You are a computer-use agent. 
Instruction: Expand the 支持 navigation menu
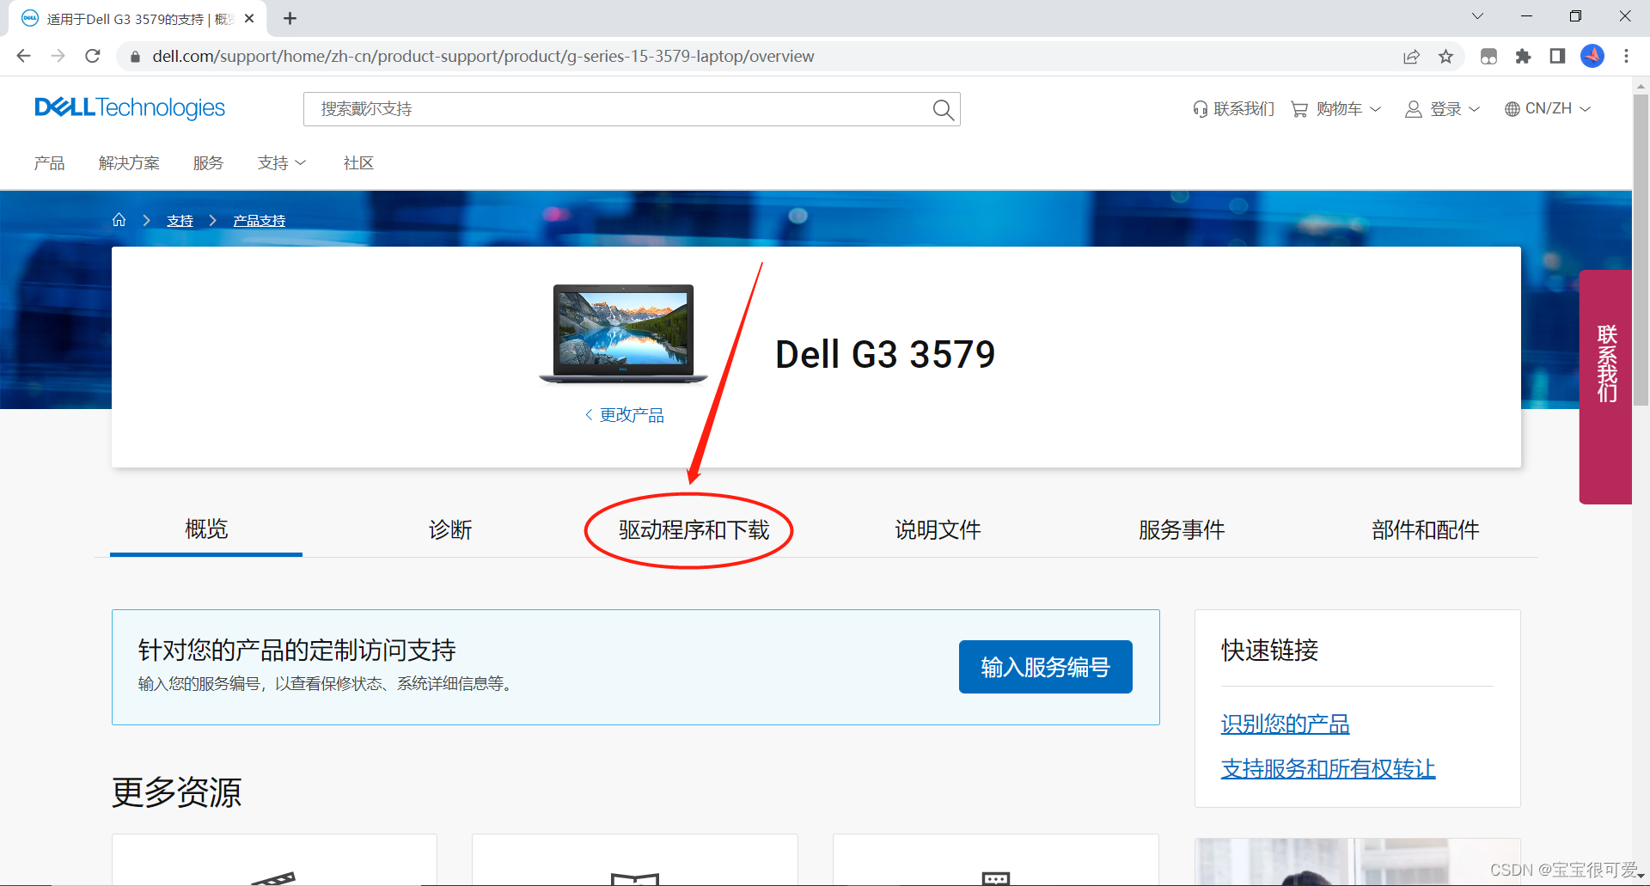(x=282, y=162)
